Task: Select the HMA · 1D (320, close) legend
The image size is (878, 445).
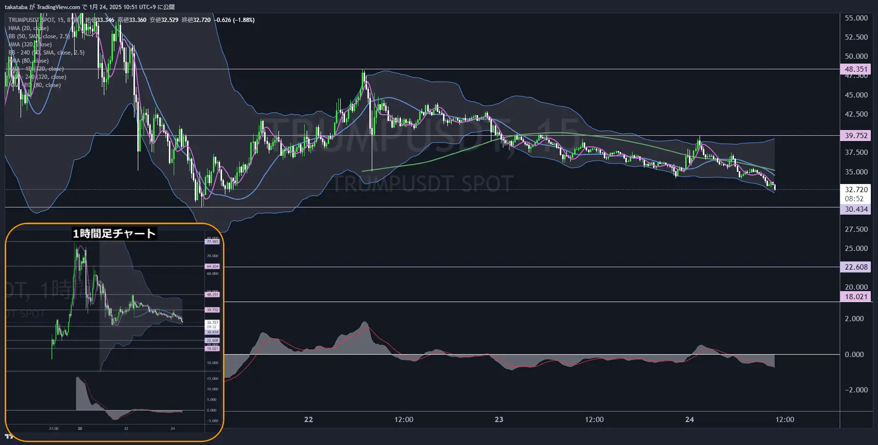Action: coord(36,69)
